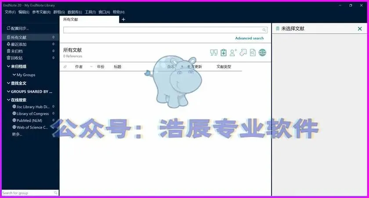Collapse the My Groups subgroup
Viewport: 369px width, 198px height.
point(14,75)
